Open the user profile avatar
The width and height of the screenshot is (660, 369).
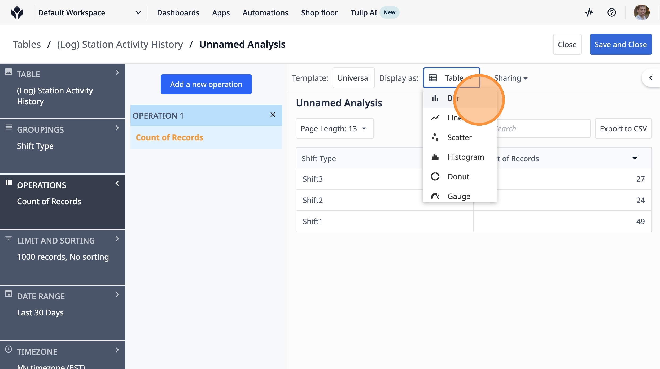pyautogui.click(x=641, y=12)
